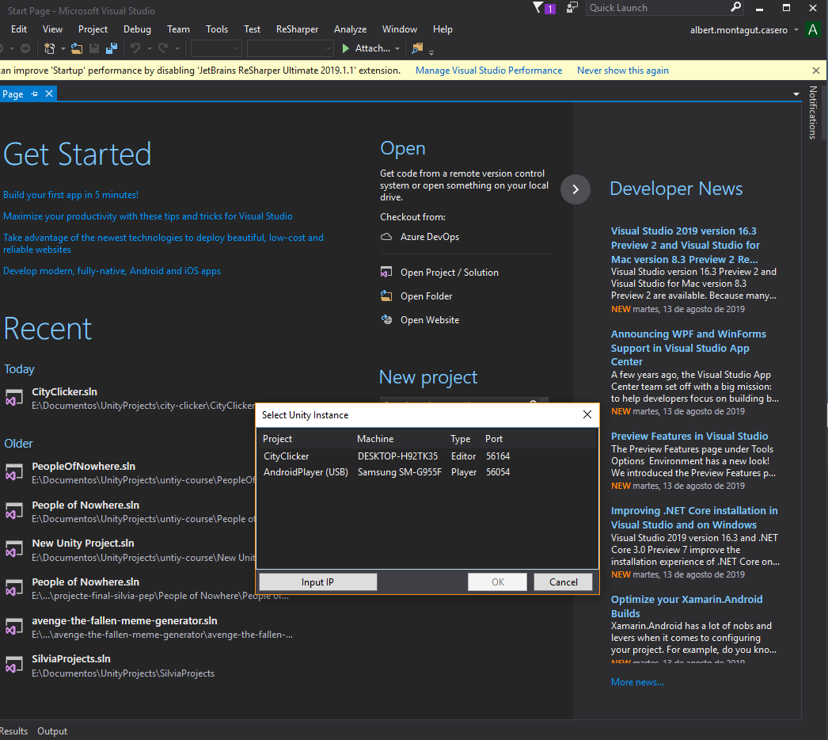Open the Tools menu
The image size is (828, 740).
(x=217, y=29)
